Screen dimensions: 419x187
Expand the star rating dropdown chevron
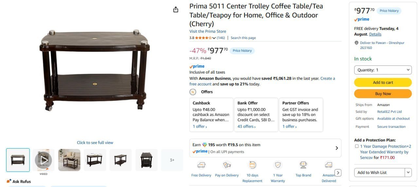point(214,38)
